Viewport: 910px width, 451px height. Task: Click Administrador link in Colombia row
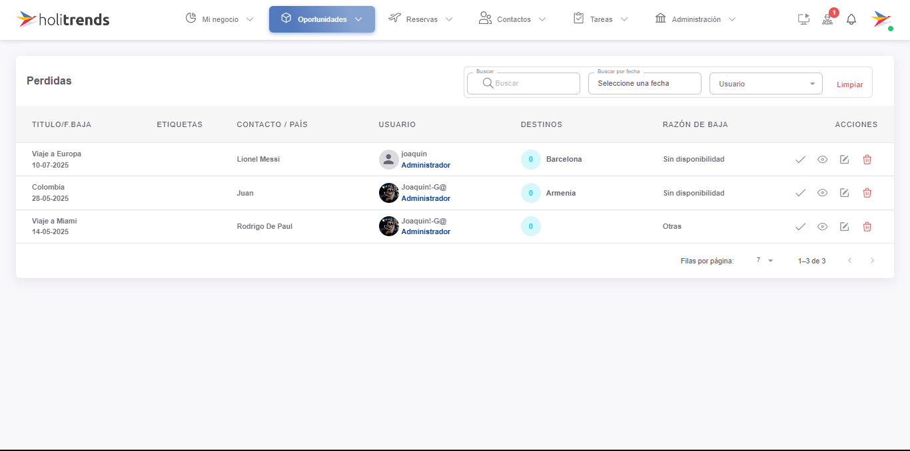tap(426, 198)
